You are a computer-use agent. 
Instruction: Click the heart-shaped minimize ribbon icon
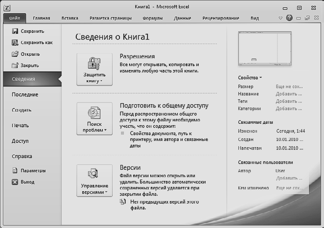[280, 18]
